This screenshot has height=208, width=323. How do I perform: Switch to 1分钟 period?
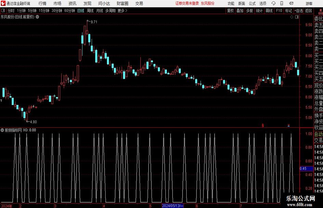tap(21, 11)
